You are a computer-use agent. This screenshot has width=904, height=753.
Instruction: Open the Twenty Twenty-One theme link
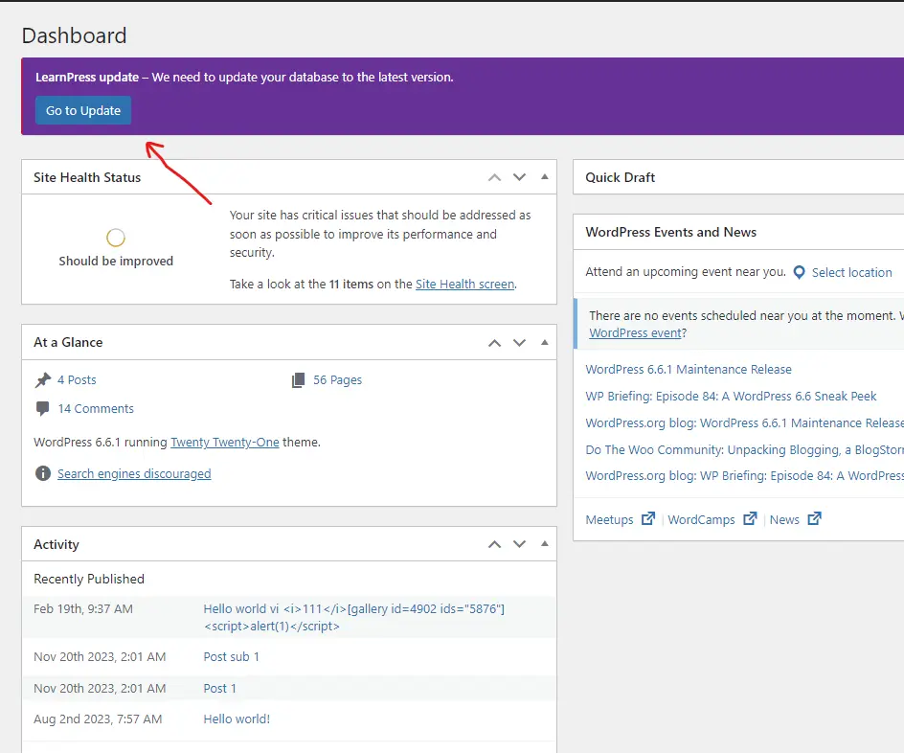click(x=225, y=442)
